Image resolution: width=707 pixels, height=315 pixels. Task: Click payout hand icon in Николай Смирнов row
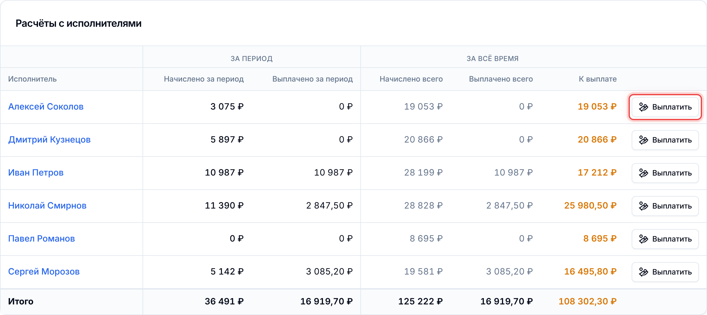644,206
